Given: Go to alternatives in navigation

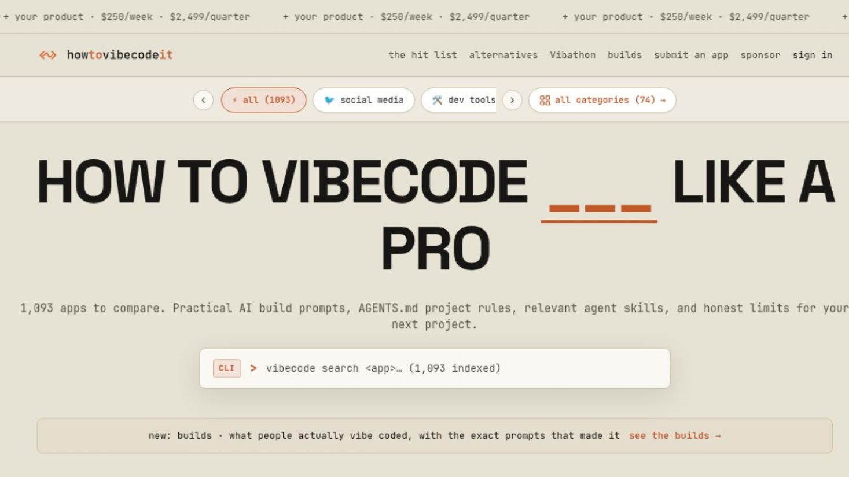Looking at the screenshot, I should coord(503,55).
